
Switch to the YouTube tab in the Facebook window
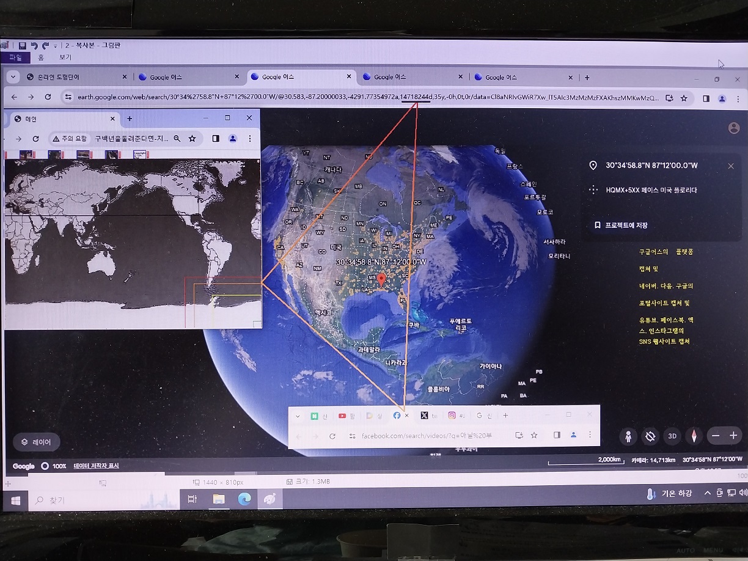[346, 416]
